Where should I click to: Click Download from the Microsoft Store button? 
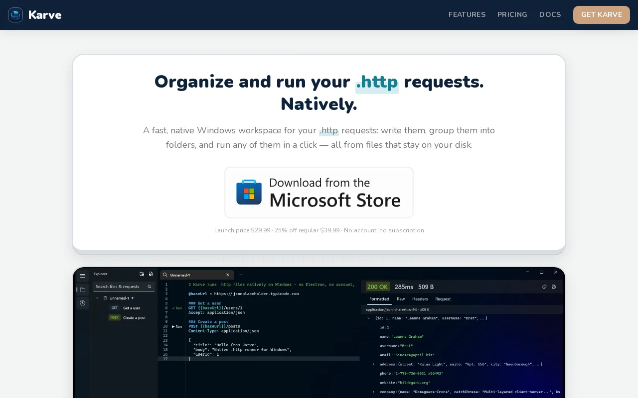(319, 193)
